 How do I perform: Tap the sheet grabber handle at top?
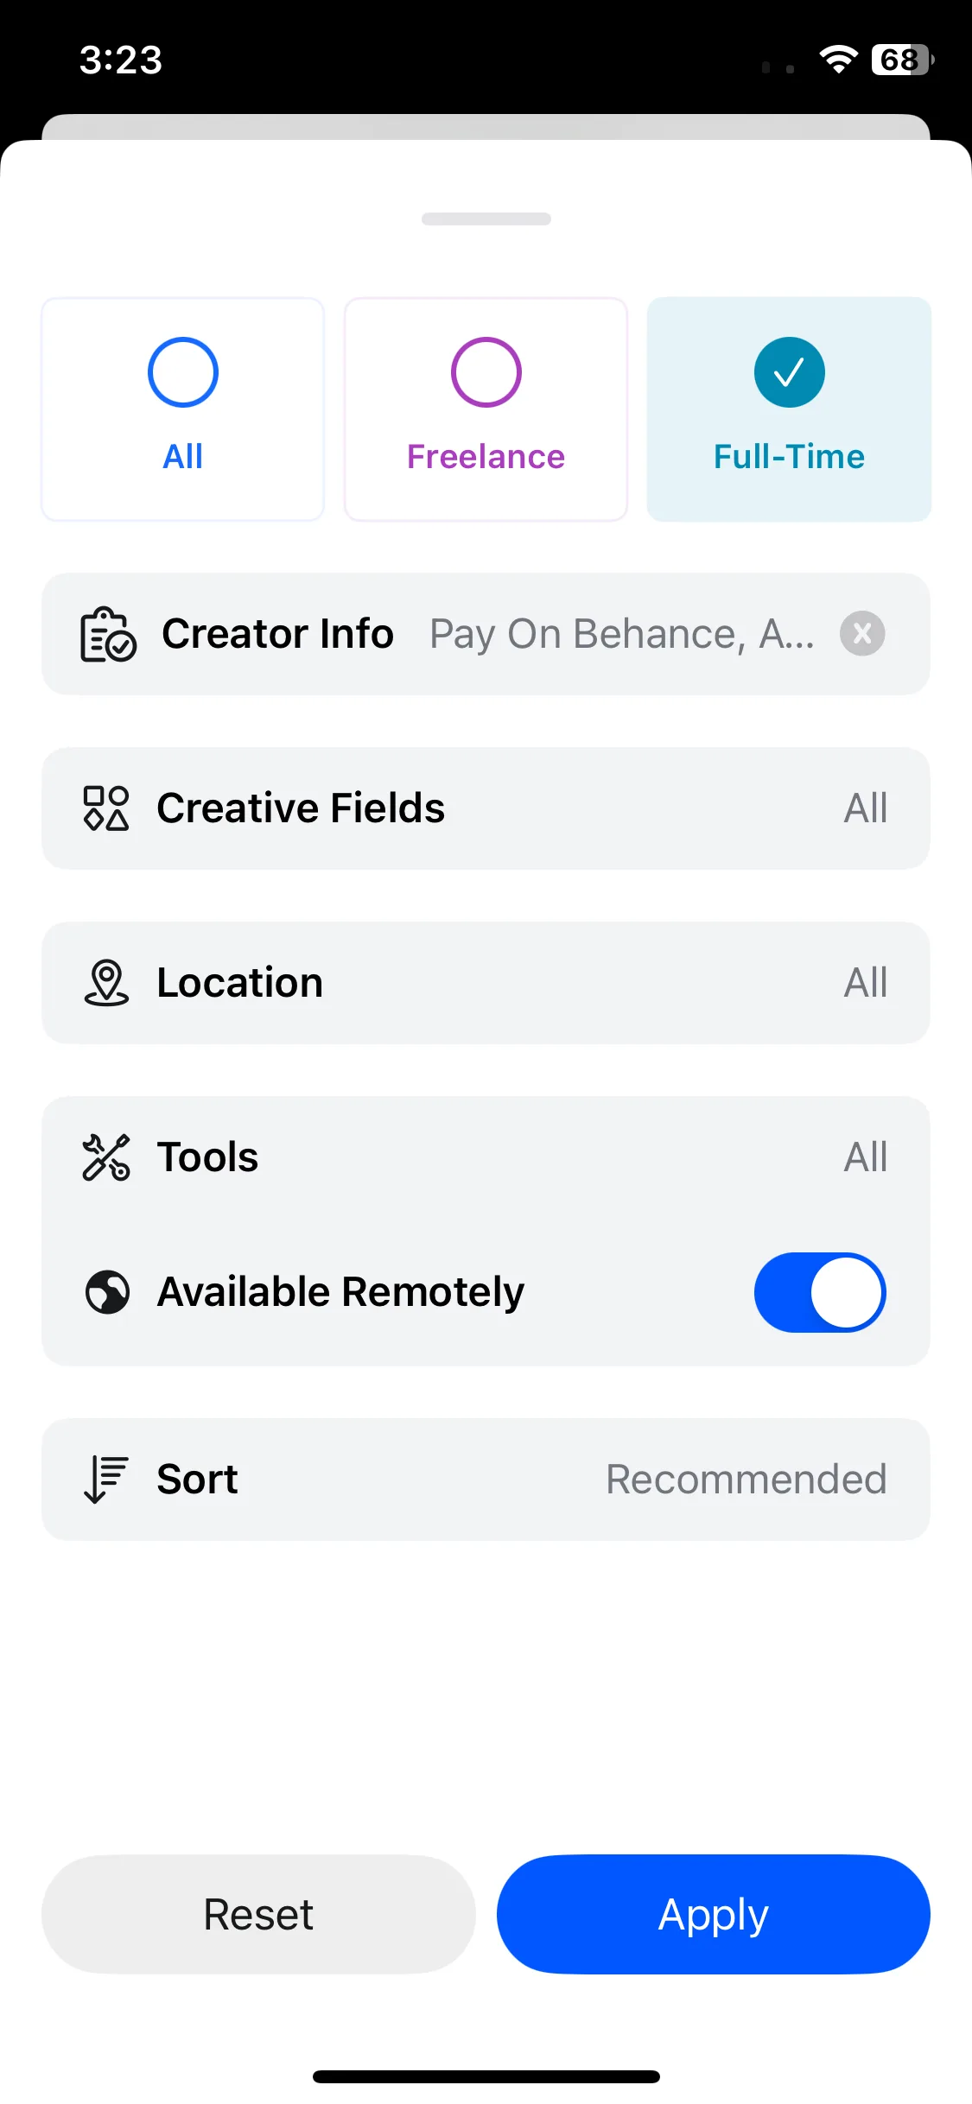coord(486,219)
